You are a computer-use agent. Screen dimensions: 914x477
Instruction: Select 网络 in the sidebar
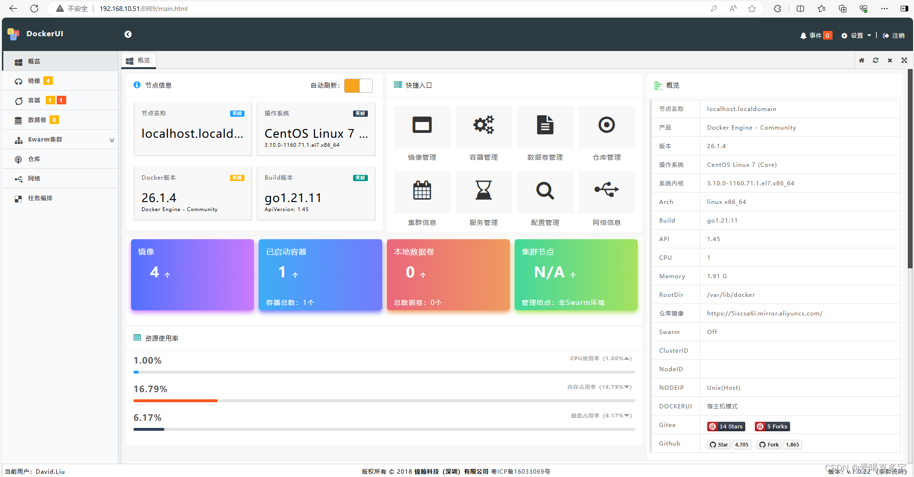click(x=61, y=179)
